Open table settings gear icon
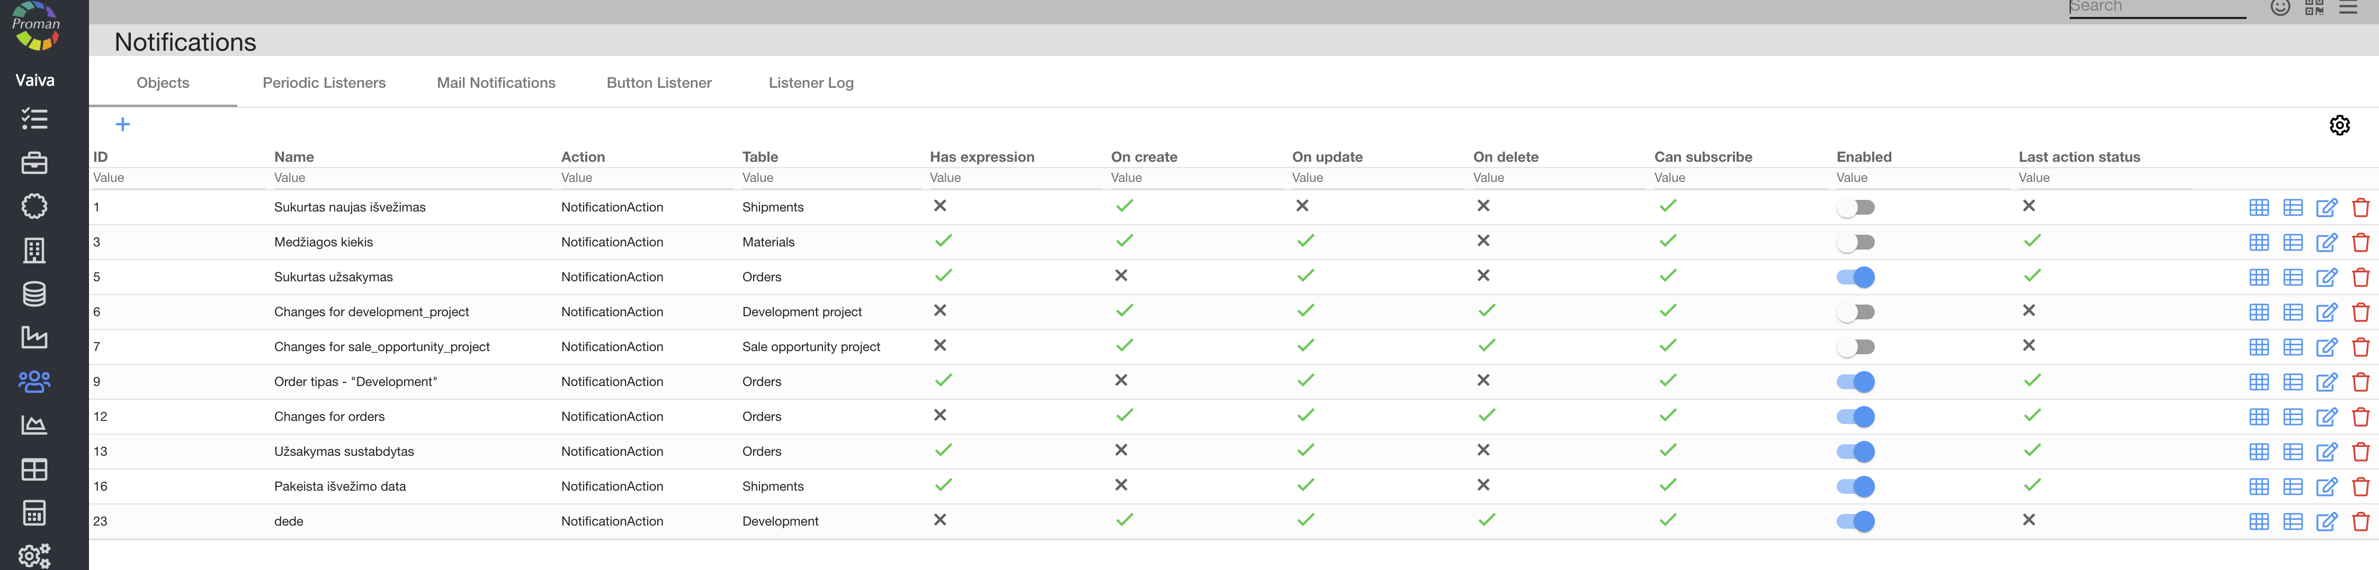The height and width of the screenshot is (570, 2379). point(2338,125)
